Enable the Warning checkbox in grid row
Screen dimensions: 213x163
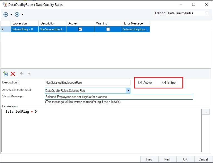[108, 29]
